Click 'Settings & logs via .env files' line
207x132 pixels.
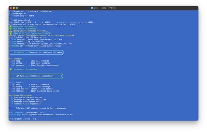click(29, 100)
